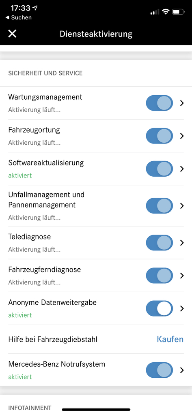Toggle the Wartungsmanagement switch

pyautogui.click(x=160, y=103)
